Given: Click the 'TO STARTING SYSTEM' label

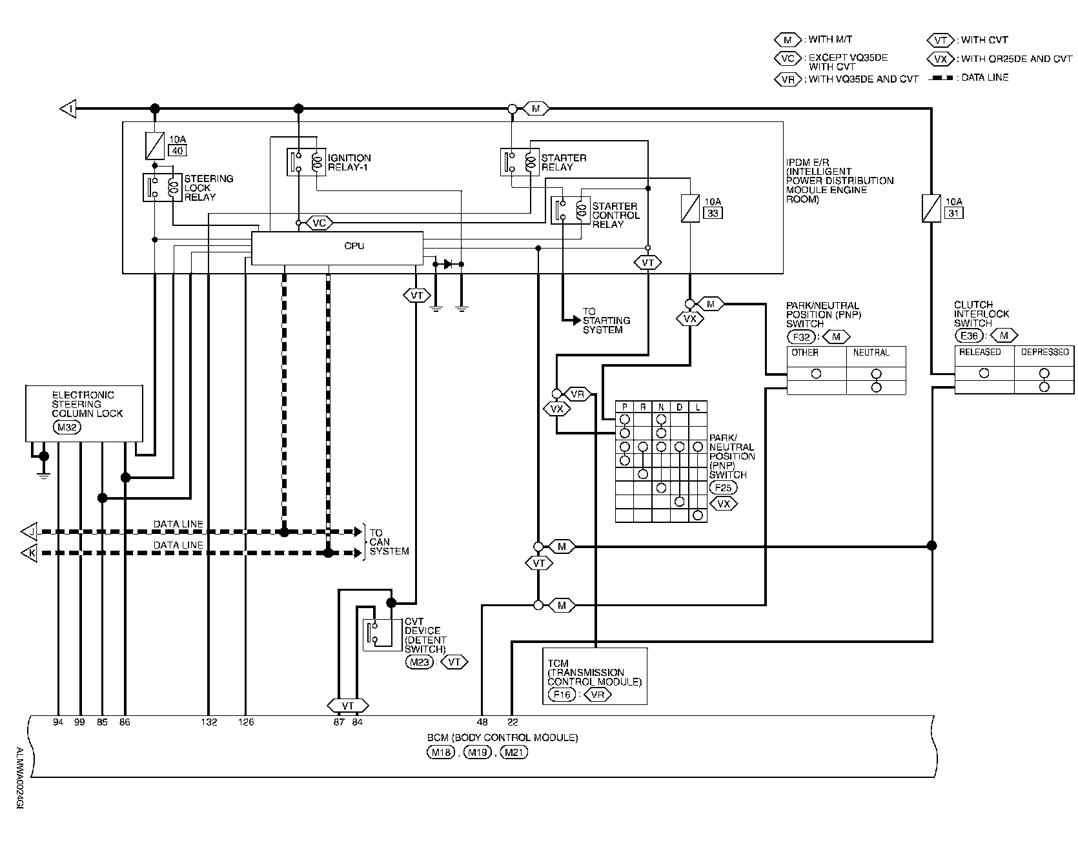Looking at the screenshot, I should [x=605, y=320].
